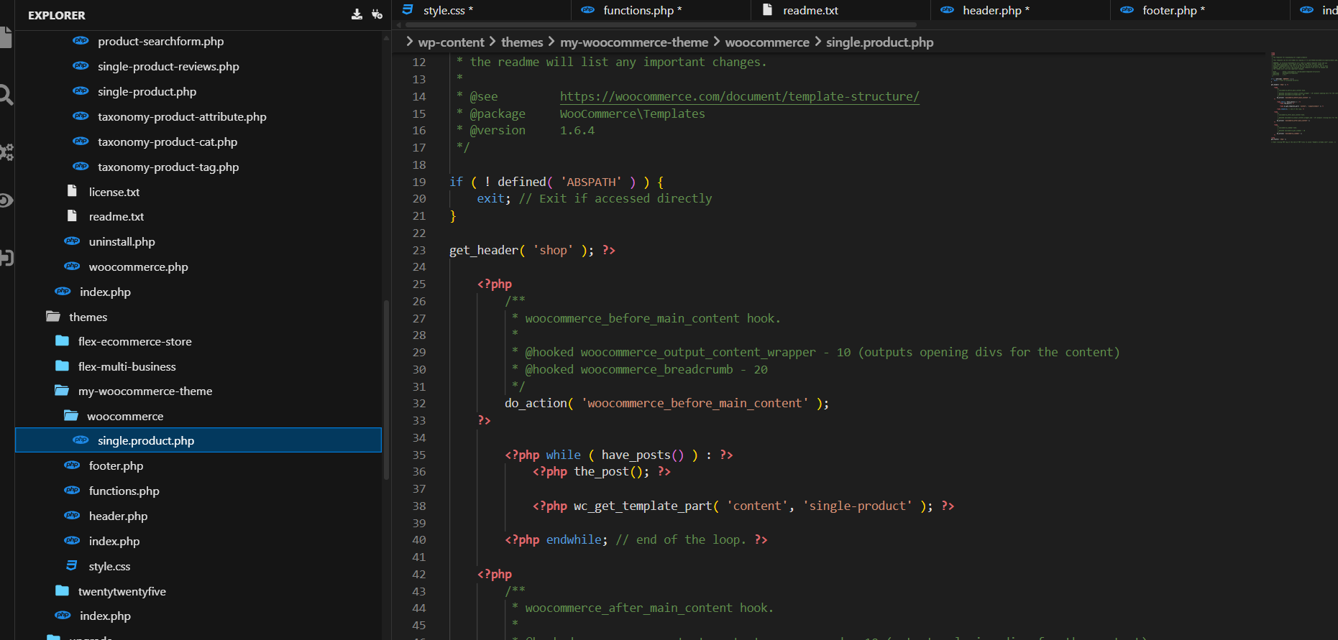Screen dimensions: 1338x640
Task: Click PHP icon beside taxonomy-product-cat.php
Action: (81, 142)
